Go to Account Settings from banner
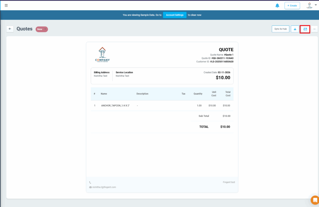Screen dimensions: 319x207 click(x=174, y=15)
